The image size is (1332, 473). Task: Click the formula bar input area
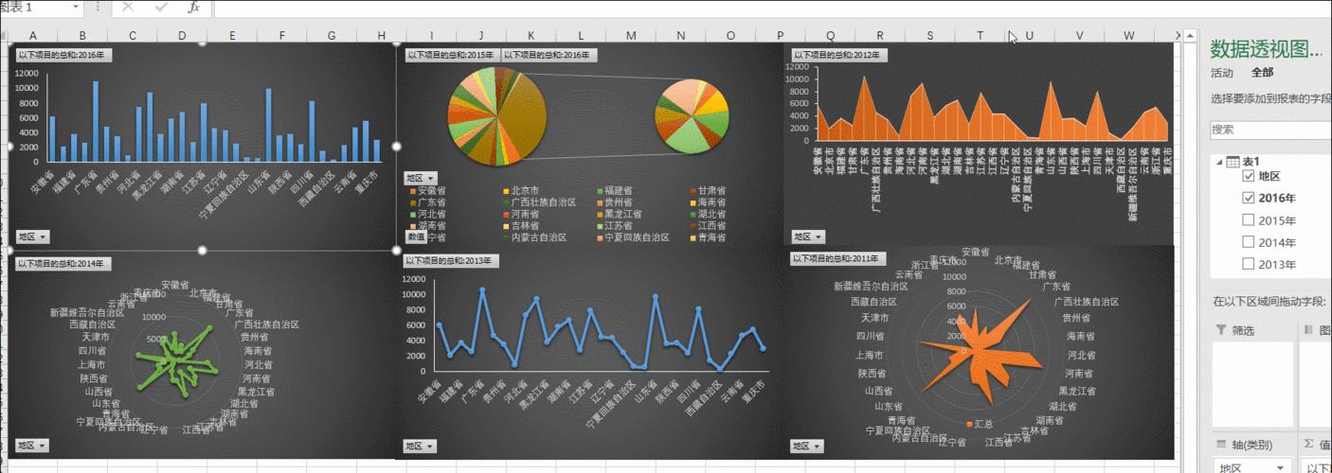(772, 8)
